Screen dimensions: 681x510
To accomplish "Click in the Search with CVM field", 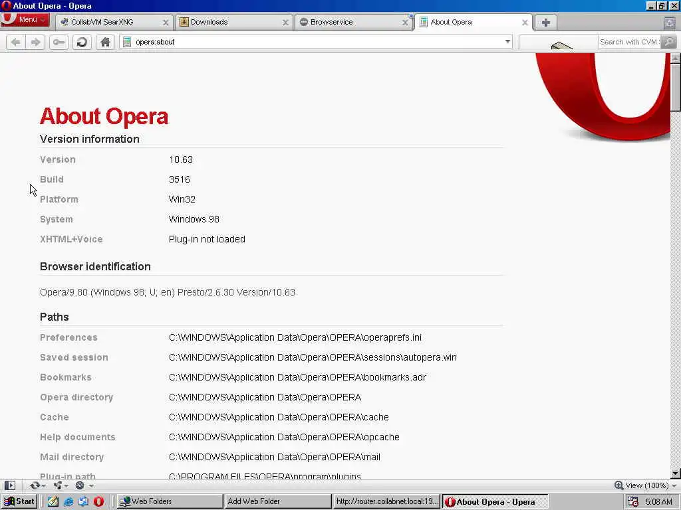I will click(x=629, y=42).
